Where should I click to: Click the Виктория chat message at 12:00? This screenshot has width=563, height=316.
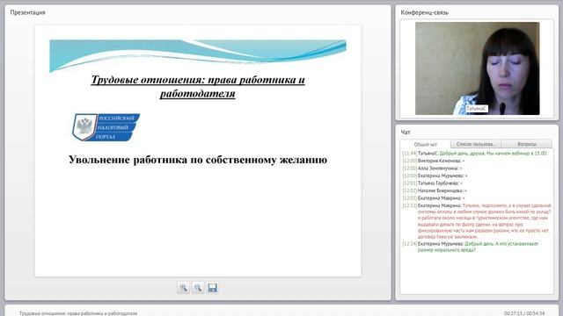(x=434, y=161)
